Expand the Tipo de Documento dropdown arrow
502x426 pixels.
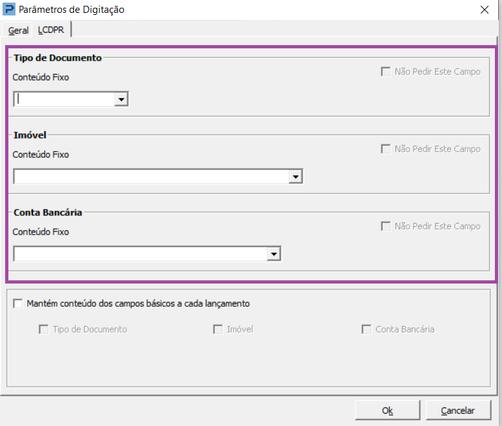point(121,99)
